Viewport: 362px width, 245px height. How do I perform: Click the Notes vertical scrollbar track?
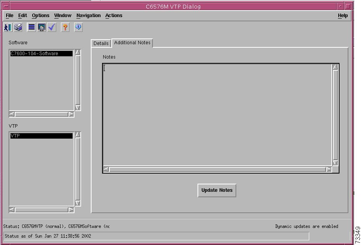[x=335, y=115]
